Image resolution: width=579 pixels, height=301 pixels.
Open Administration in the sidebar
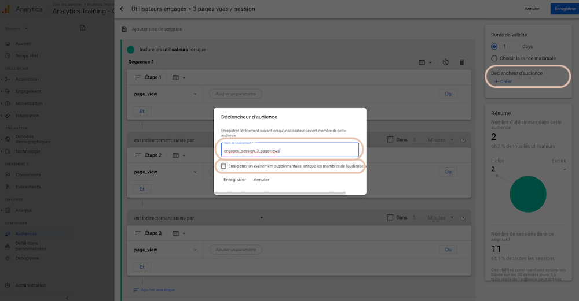(31, 285)
